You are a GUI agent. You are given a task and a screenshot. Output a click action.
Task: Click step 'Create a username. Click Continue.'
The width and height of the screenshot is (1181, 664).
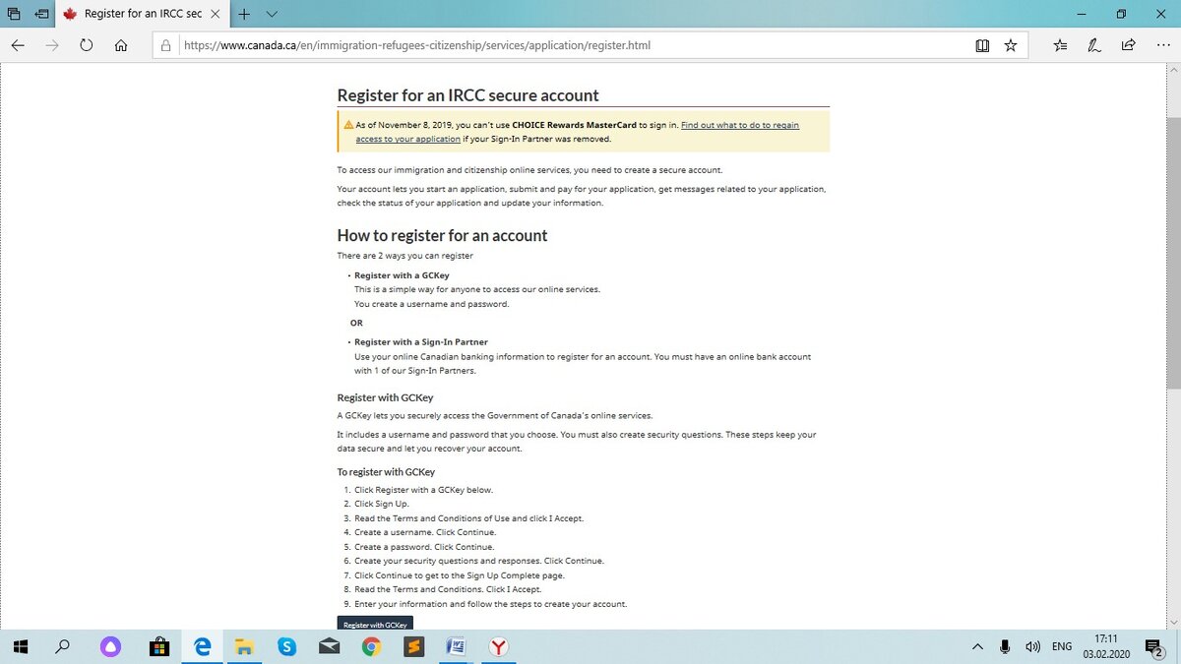coord(424,532)
